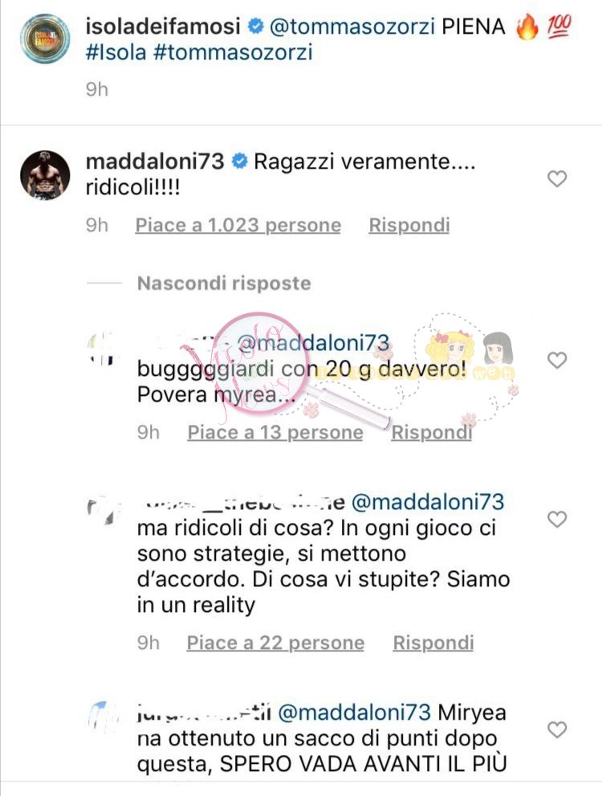Screen dimensions: 602x796
Task: Reply to maddaloni73's main comment
Action: pos(409,225)
